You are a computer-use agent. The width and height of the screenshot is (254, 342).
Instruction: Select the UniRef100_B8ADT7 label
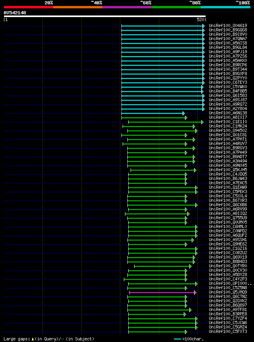coord(228,157)
